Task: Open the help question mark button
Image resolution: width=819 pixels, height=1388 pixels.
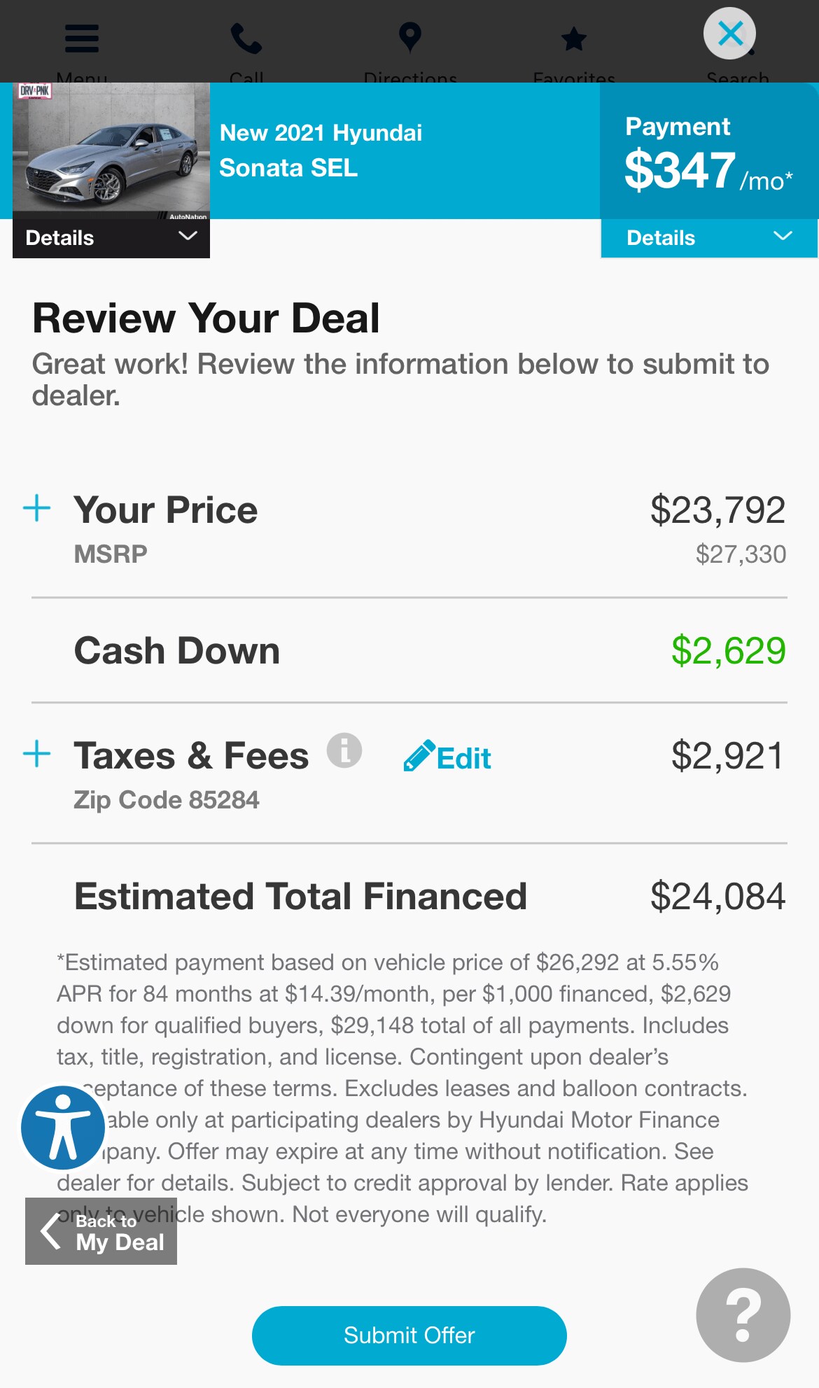Action: 743,1315
